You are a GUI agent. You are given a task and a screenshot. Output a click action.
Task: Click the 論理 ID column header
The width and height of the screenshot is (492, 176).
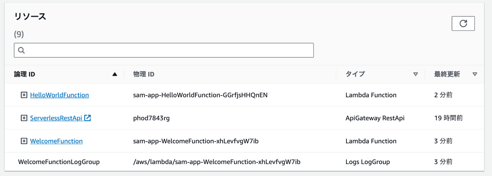tap(25, 74)
